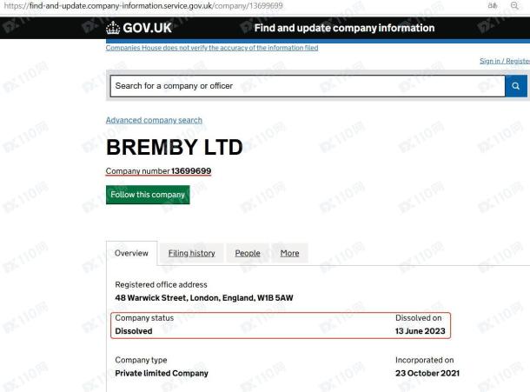Click the 48 Warwick Street address text
This screenshot has height=392, width=530.
(204, 298)
